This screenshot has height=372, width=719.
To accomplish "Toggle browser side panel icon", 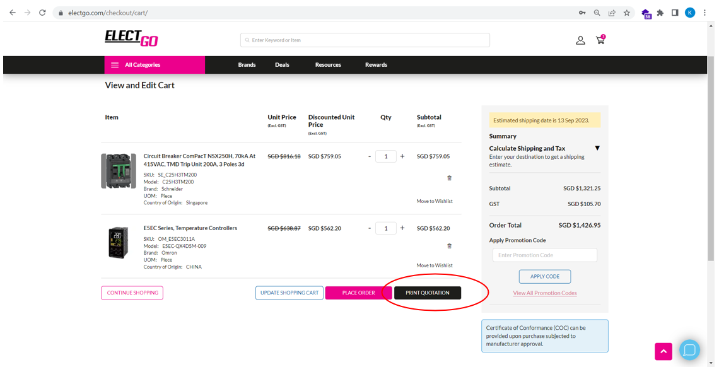I will pos(675,13).
